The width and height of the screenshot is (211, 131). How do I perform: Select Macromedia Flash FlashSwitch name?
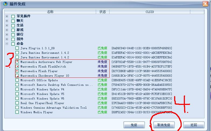tap(43, 66)
